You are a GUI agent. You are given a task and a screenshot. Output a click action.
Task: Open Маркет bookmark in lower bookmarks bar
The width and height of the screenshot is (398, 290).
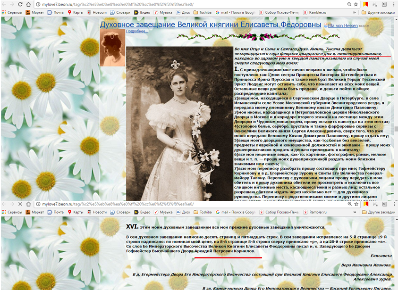35,212
